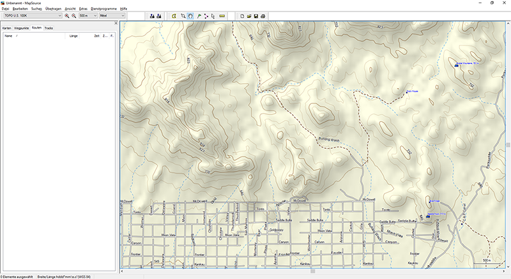Image resolution: width=511 pixels, height=279 pixels.
Task: Collapse the side panel with the arrow button
Action: point(116,23)
